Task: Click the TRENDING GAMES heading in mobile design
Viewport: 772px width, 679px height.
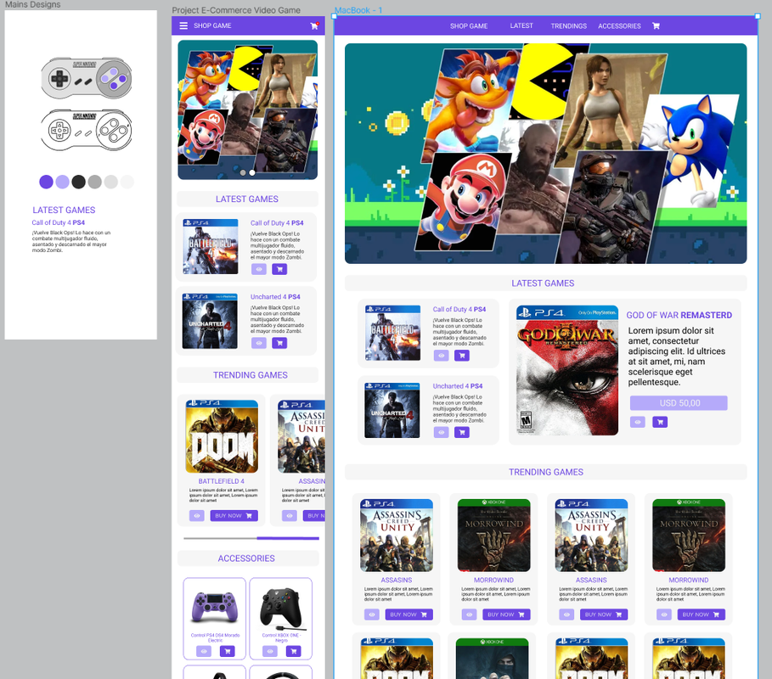Action: 250,375
